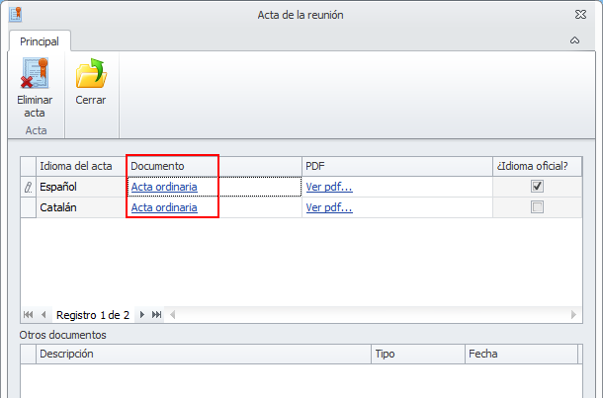Collapse the ribbon with the chevron arrow
This screenshot has width=603, height=398.
click(574, 40)
